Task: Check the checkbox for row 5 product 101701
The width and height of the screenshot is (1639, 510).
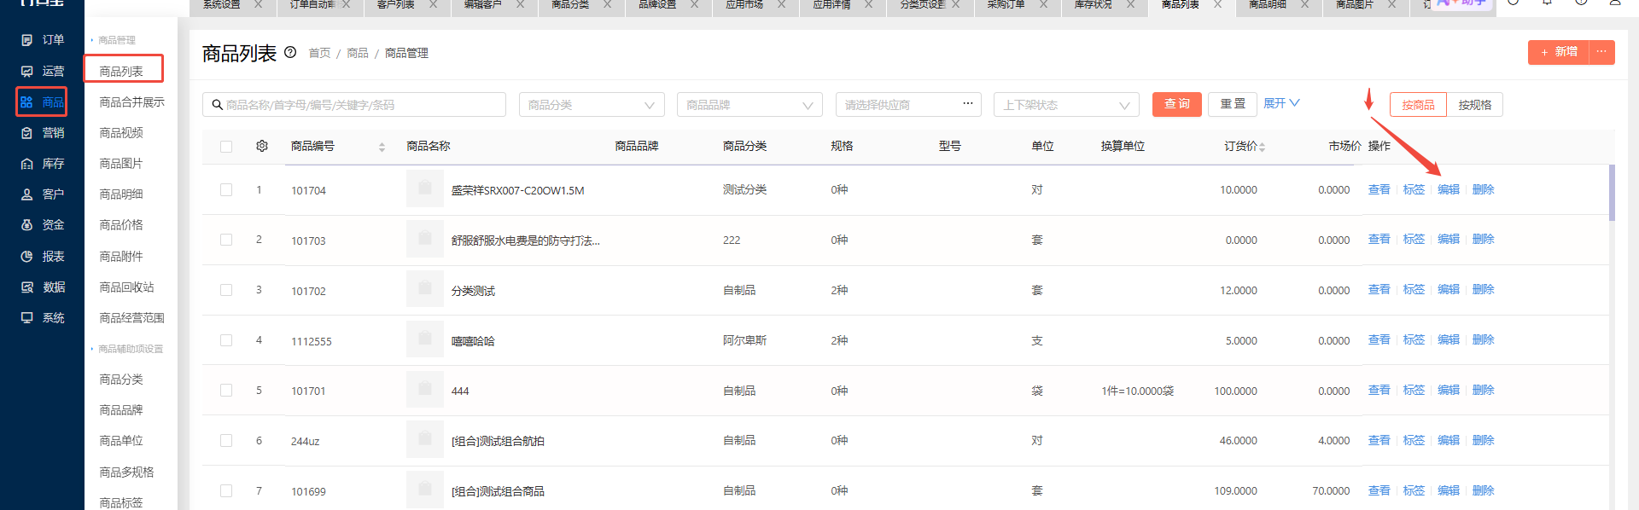Action: 226,390
